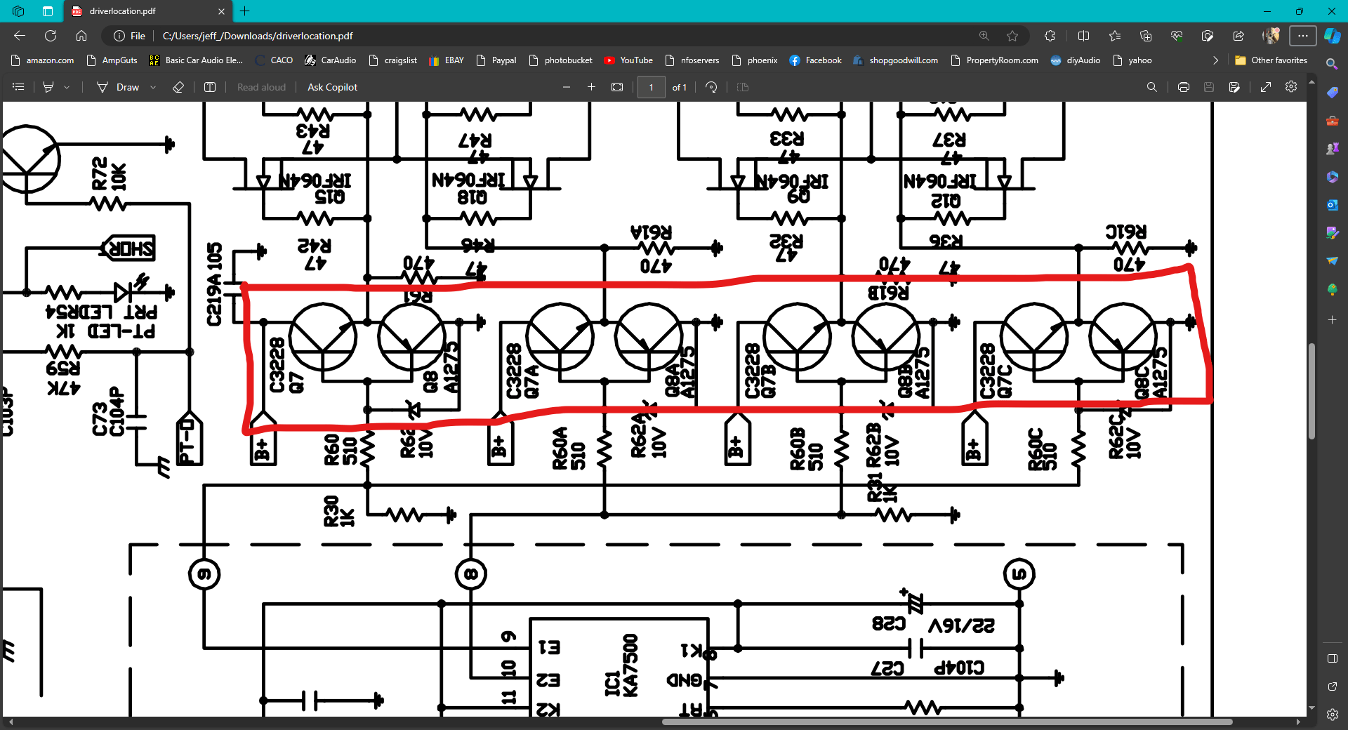Image resolution: width=1348 pixels, height=730 pixels.
Task: Open browser Extensions menu
Action: point(1050,36)
